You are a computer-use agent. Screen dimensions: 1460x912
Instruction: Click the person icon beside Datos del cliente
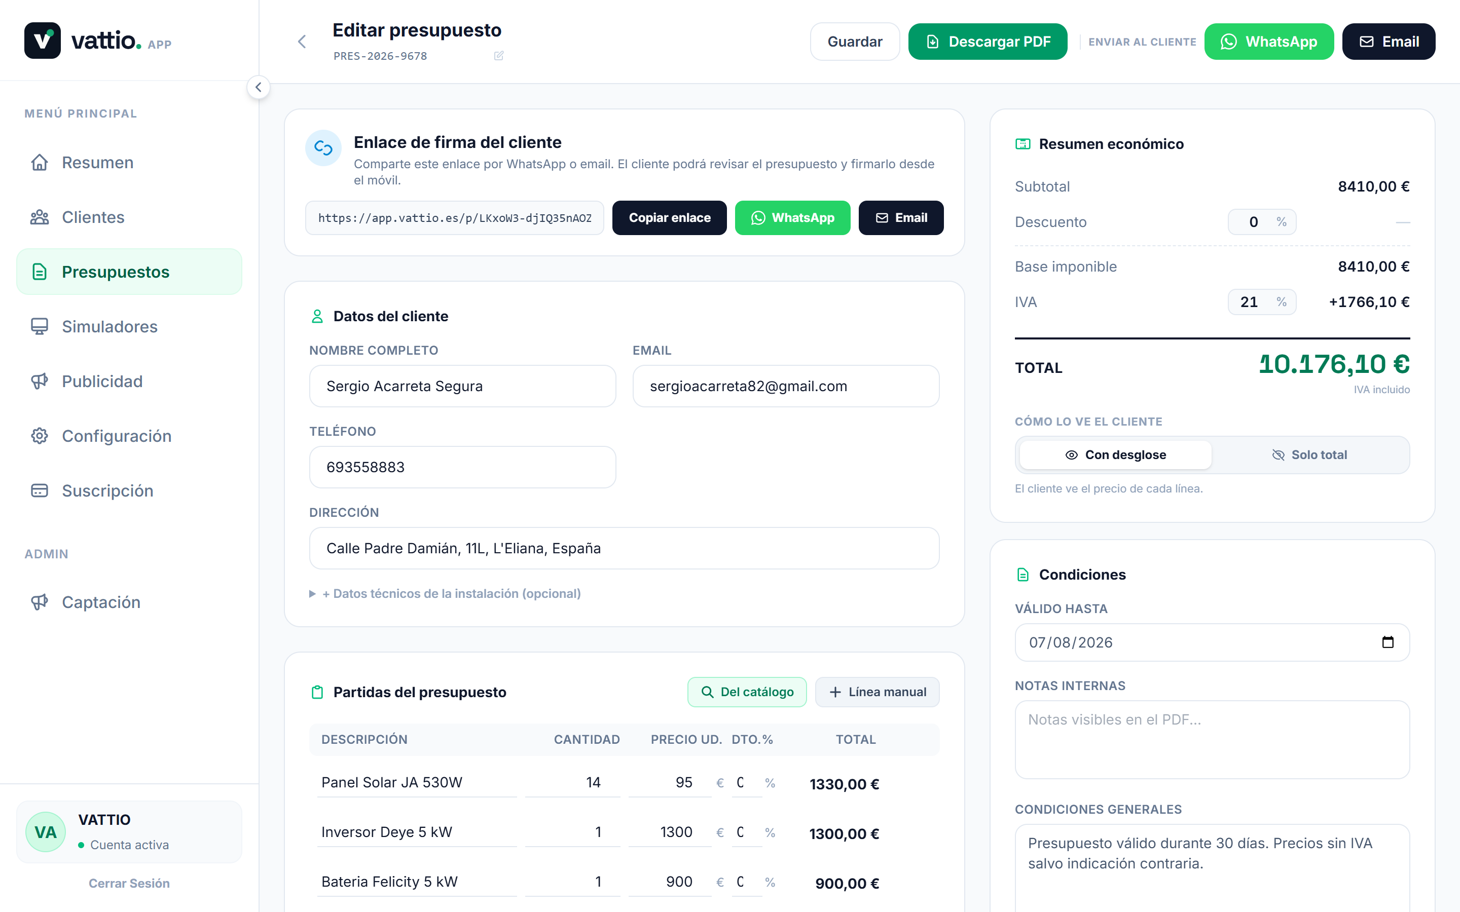tap(317, 316)
